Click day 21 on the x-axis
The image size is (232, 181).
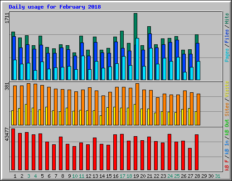click(150, 176)
